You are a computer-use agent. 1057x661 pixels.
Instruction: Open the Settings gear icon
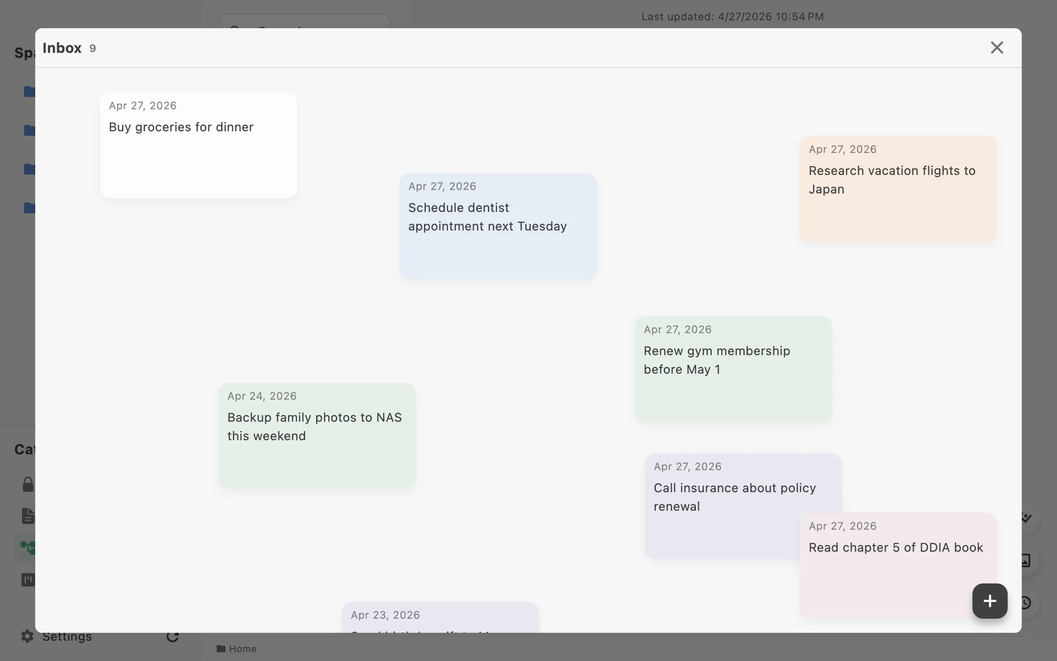[x=27, y=636]
